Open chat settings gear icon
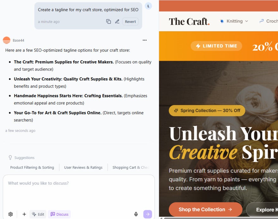 pos(11,214)
